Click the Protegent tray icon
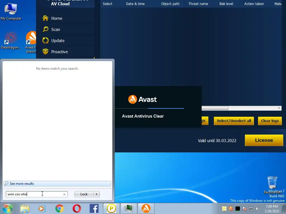 pos(224,209)
